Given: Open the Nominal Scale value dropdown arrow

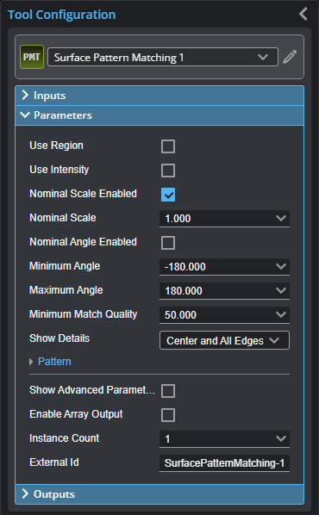Looking at the screenshot, I should [281, 218].
